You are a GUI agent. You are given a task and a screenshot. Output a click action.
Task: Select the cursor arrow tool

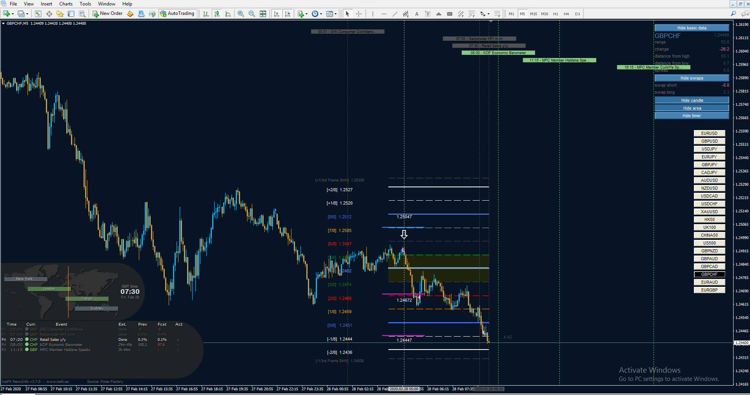point(347,14)
